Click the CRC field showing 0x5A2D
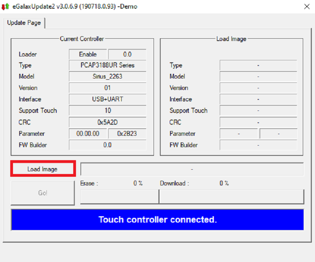Screen dimensions: 315x262 (x=107, y=122)
